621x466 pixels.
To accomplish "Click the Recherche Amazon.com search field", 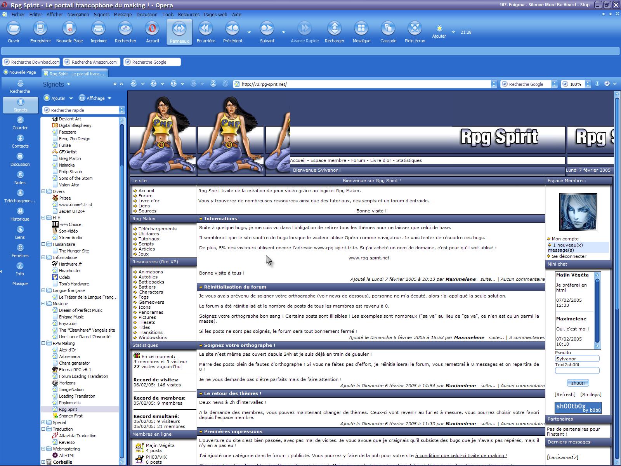I will [92, 62].
